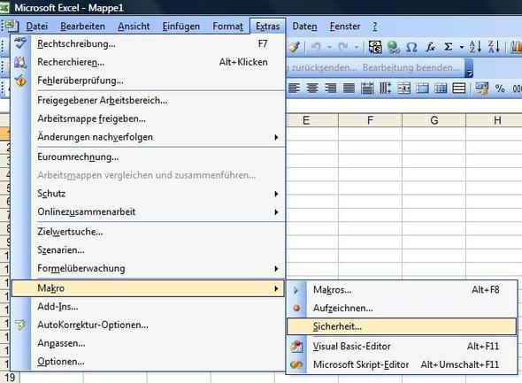
Task: Open the ? help menu
Action: (375, 26)
